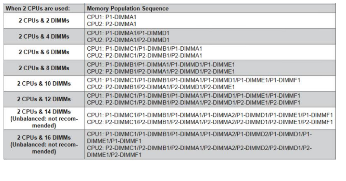
Task: Select the CPU2 sequence for 14 DIMMs
Action: pyautogui.click(x=210, y=121)
